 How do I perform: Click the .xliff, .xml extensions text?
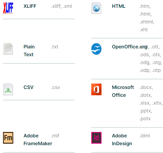61,6
